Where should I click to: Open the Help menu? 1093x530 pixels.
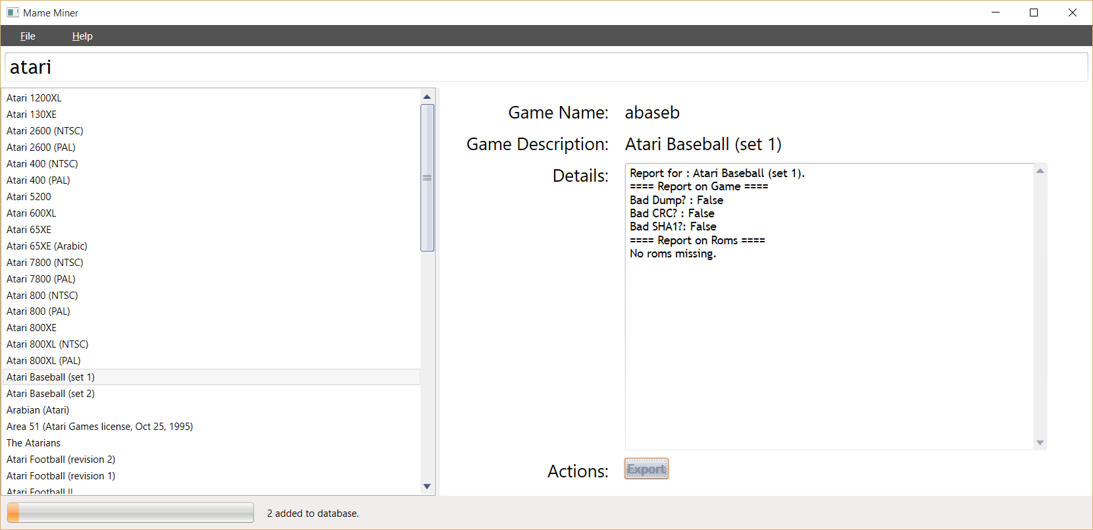click(x=82, y=36)
